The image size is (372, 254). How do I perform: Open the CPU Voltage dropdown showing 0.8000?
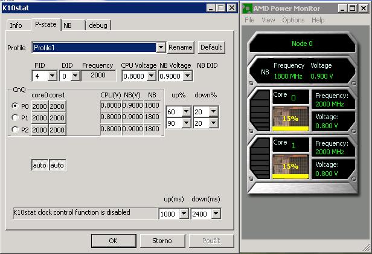click(x=151, y=76)
